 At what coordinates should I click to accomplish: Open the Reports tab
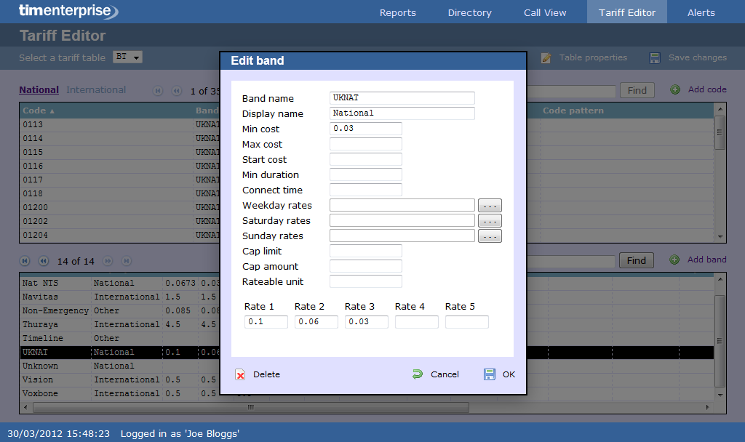398,12
